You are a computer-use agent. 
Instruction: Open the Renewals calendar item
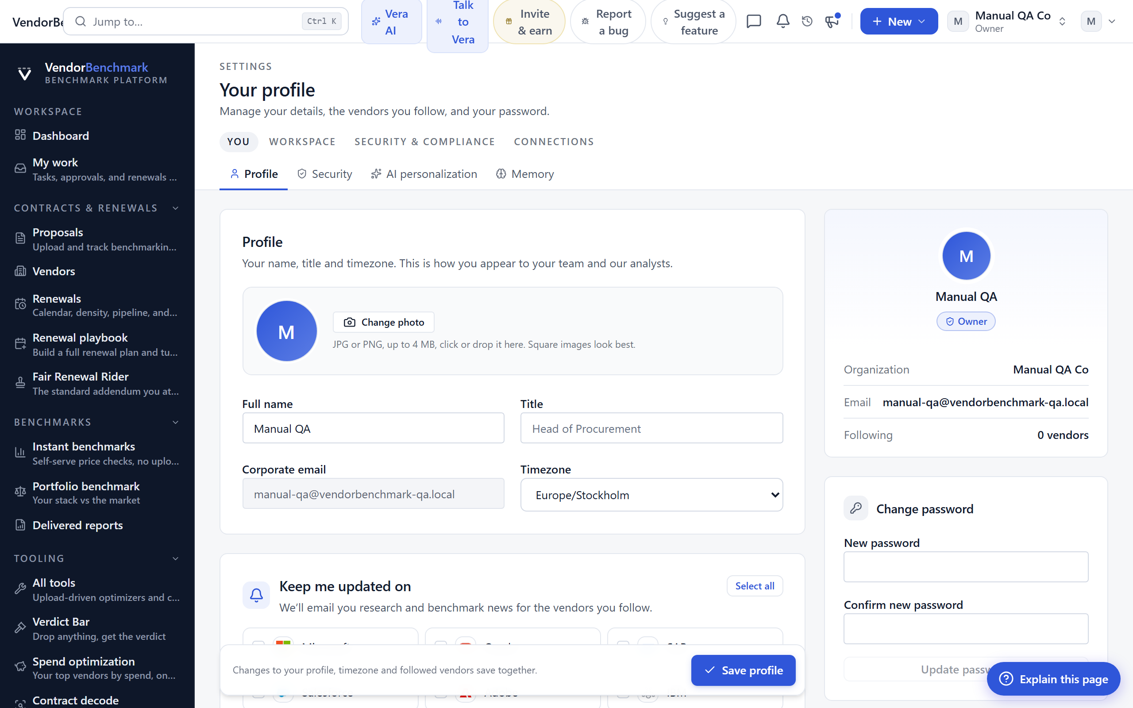pyautogui.click(x=97, y=305)
